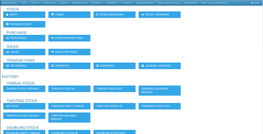Screen dimensions: 263x134
Task: Click the expand icon on Expenses tile
Action: click(x=98, y=66)
